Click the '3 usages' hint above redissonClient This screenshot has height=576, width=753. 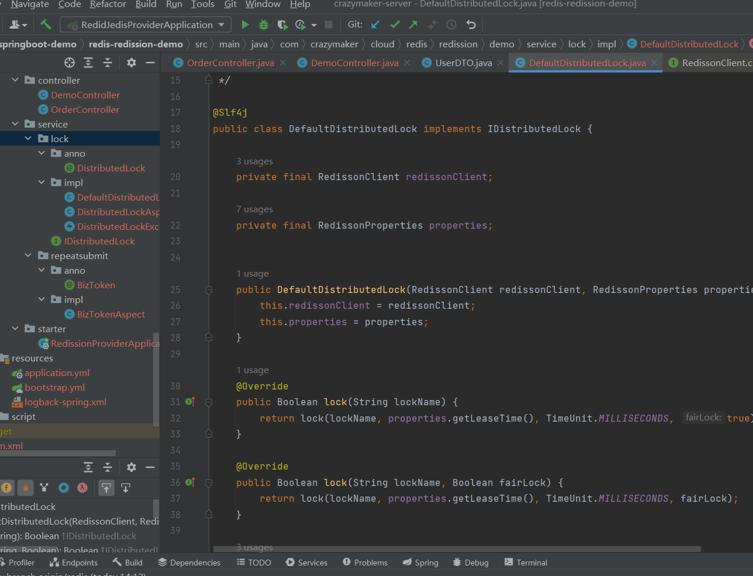point(254,161)
